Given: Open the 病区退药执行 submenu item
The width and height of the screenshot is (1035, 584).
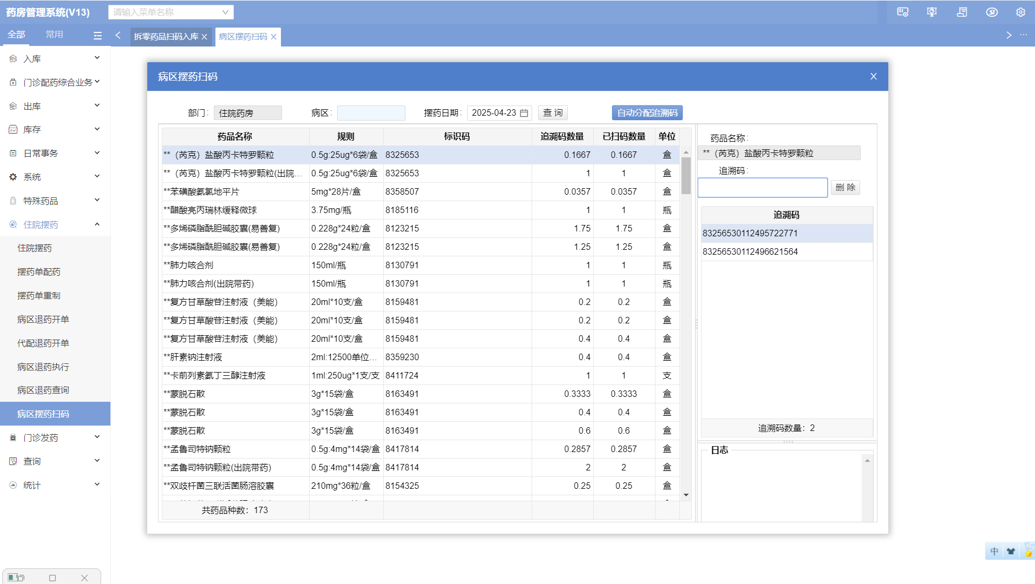Looking at the screenshot, I should pyautogui.click(x=43, y=367).
